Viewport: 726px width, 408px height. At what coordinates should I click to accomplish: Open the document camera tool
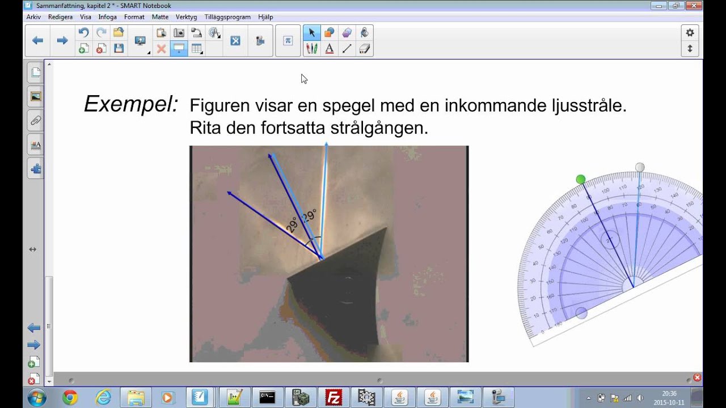pyautogui.click(x=196, y=32)
